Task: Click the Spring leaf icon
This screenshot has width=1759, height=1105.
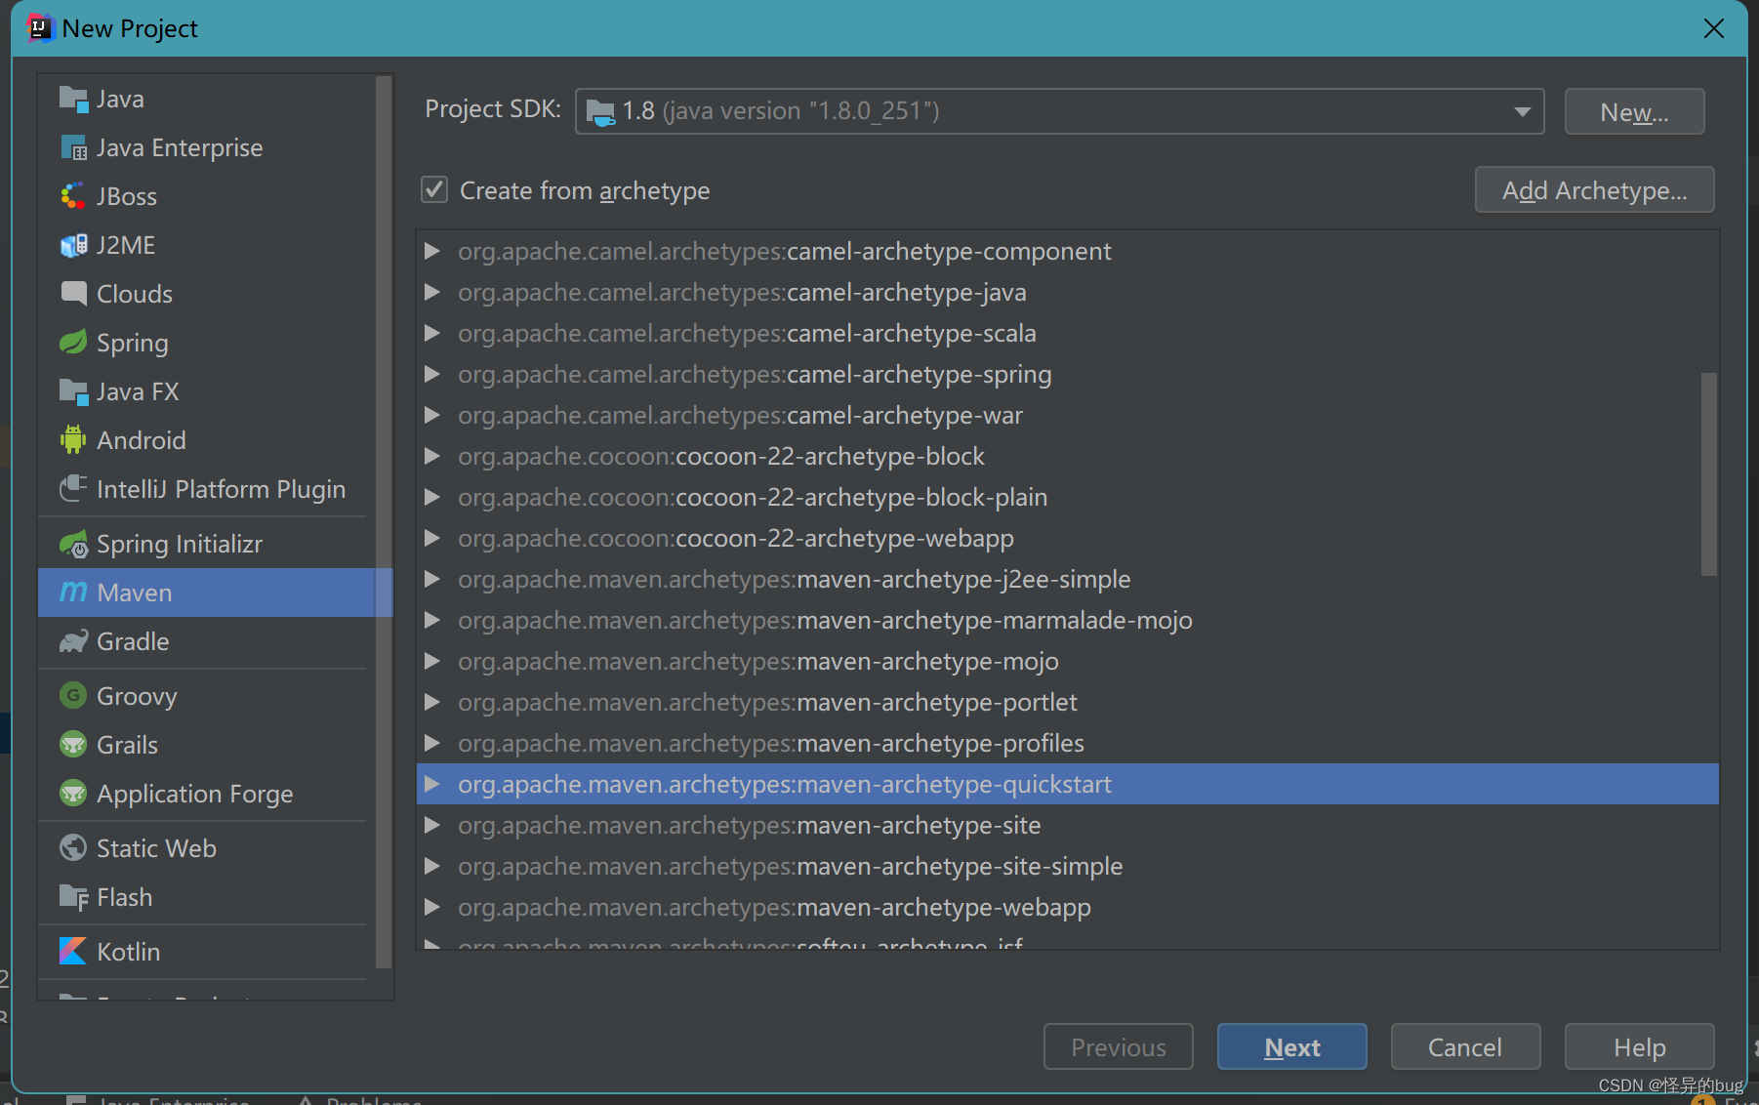Action: point(73,343)
